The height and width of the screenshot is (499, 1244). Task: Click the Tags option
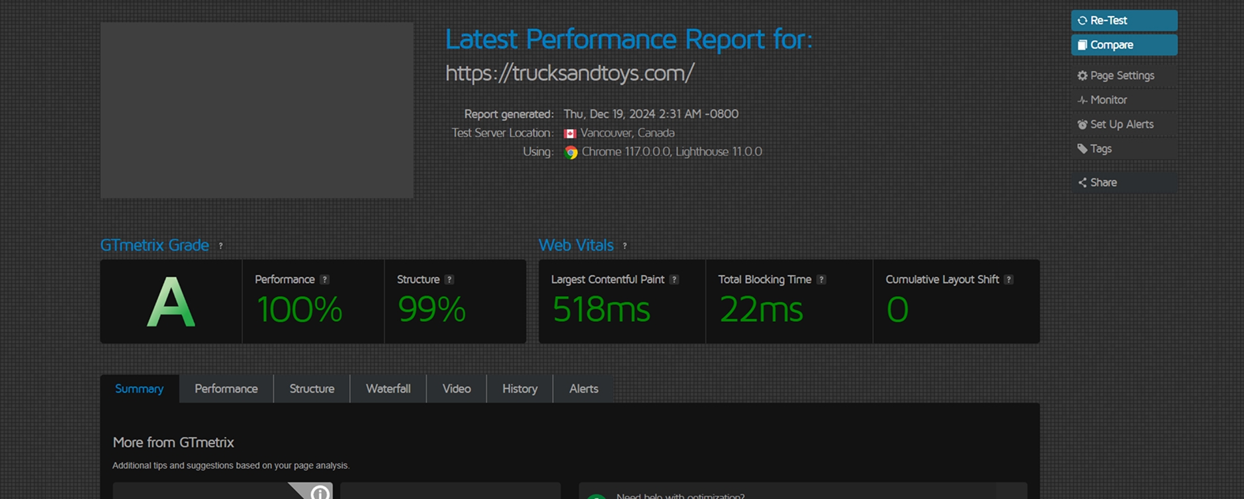[1100, 149]
